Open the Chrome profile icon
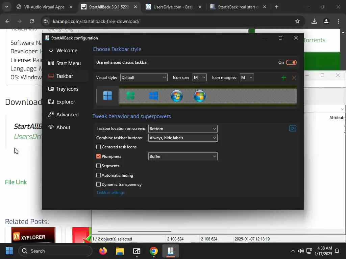 coord(326,21)
